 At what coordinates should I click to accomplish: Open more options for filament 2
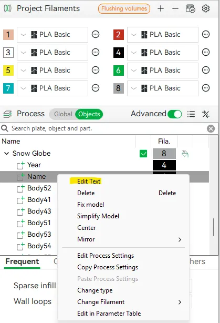[x=206, y=34]
